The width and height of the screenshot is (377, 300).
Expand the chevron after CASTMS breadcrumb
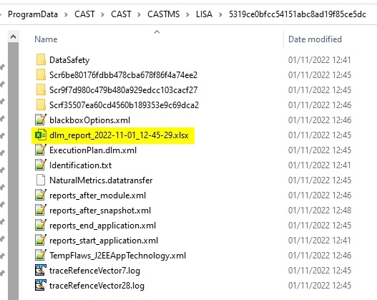tap(187, 14)
